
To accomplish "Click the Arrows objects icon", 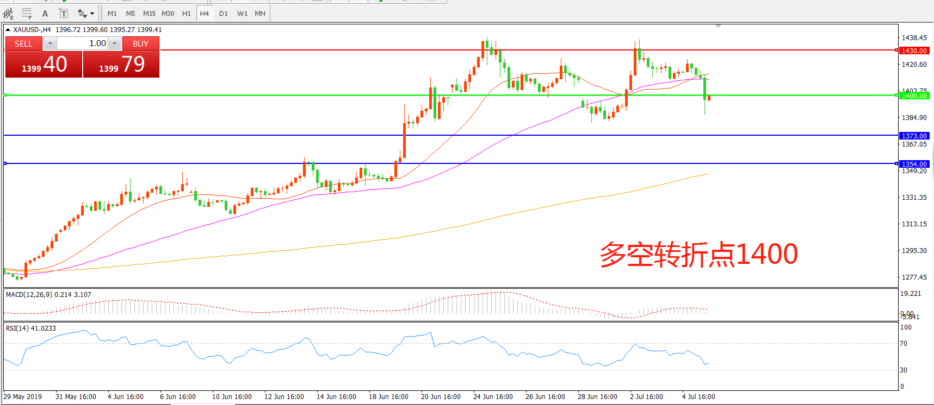I will point(82,14).
